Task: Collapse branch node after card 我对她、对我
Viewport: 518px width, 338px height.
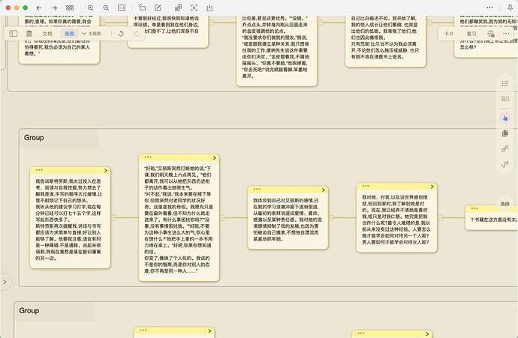Action: coord(441,217)
